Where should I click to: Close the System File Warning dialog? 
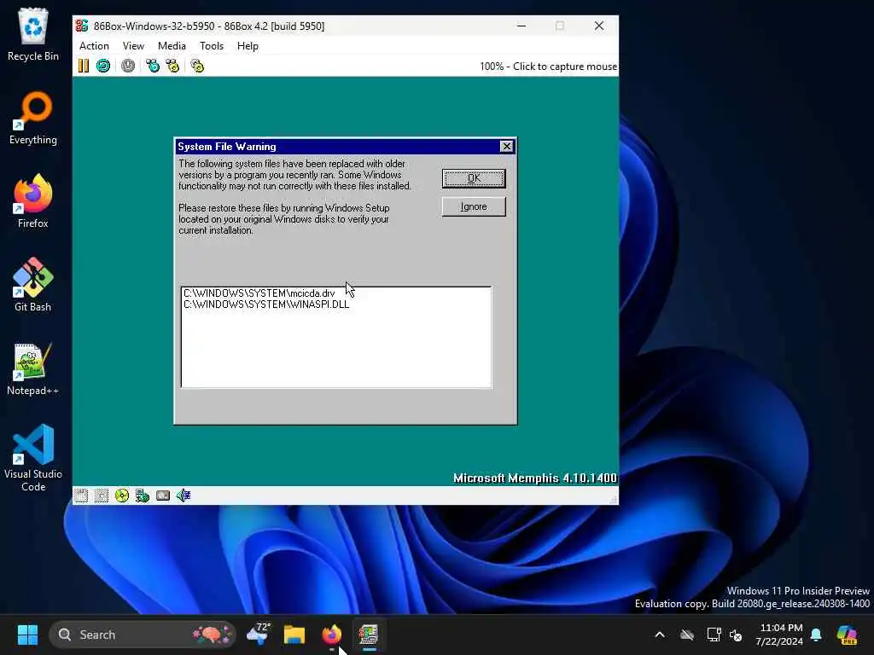pyautogui.click(x=506, y=147)
